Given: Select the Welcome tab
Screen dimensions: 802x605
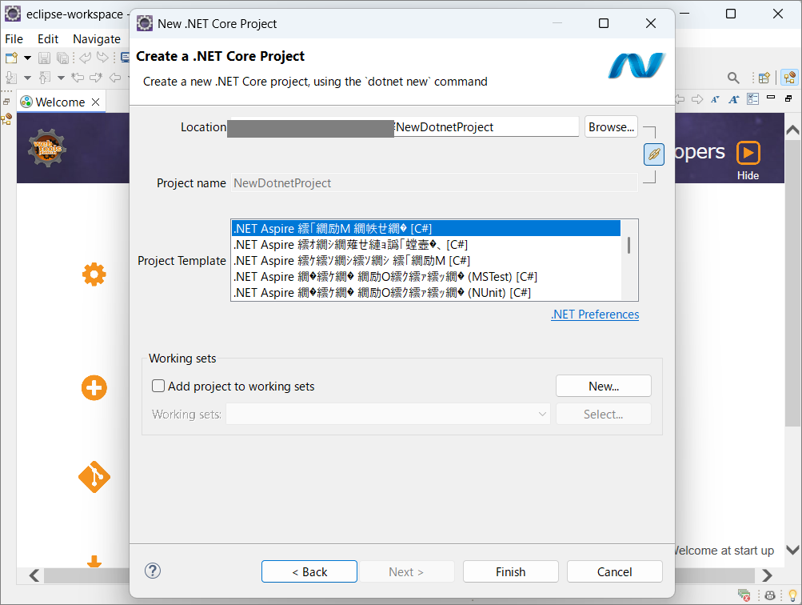Looking at the screenshot, I should (60, 102).
